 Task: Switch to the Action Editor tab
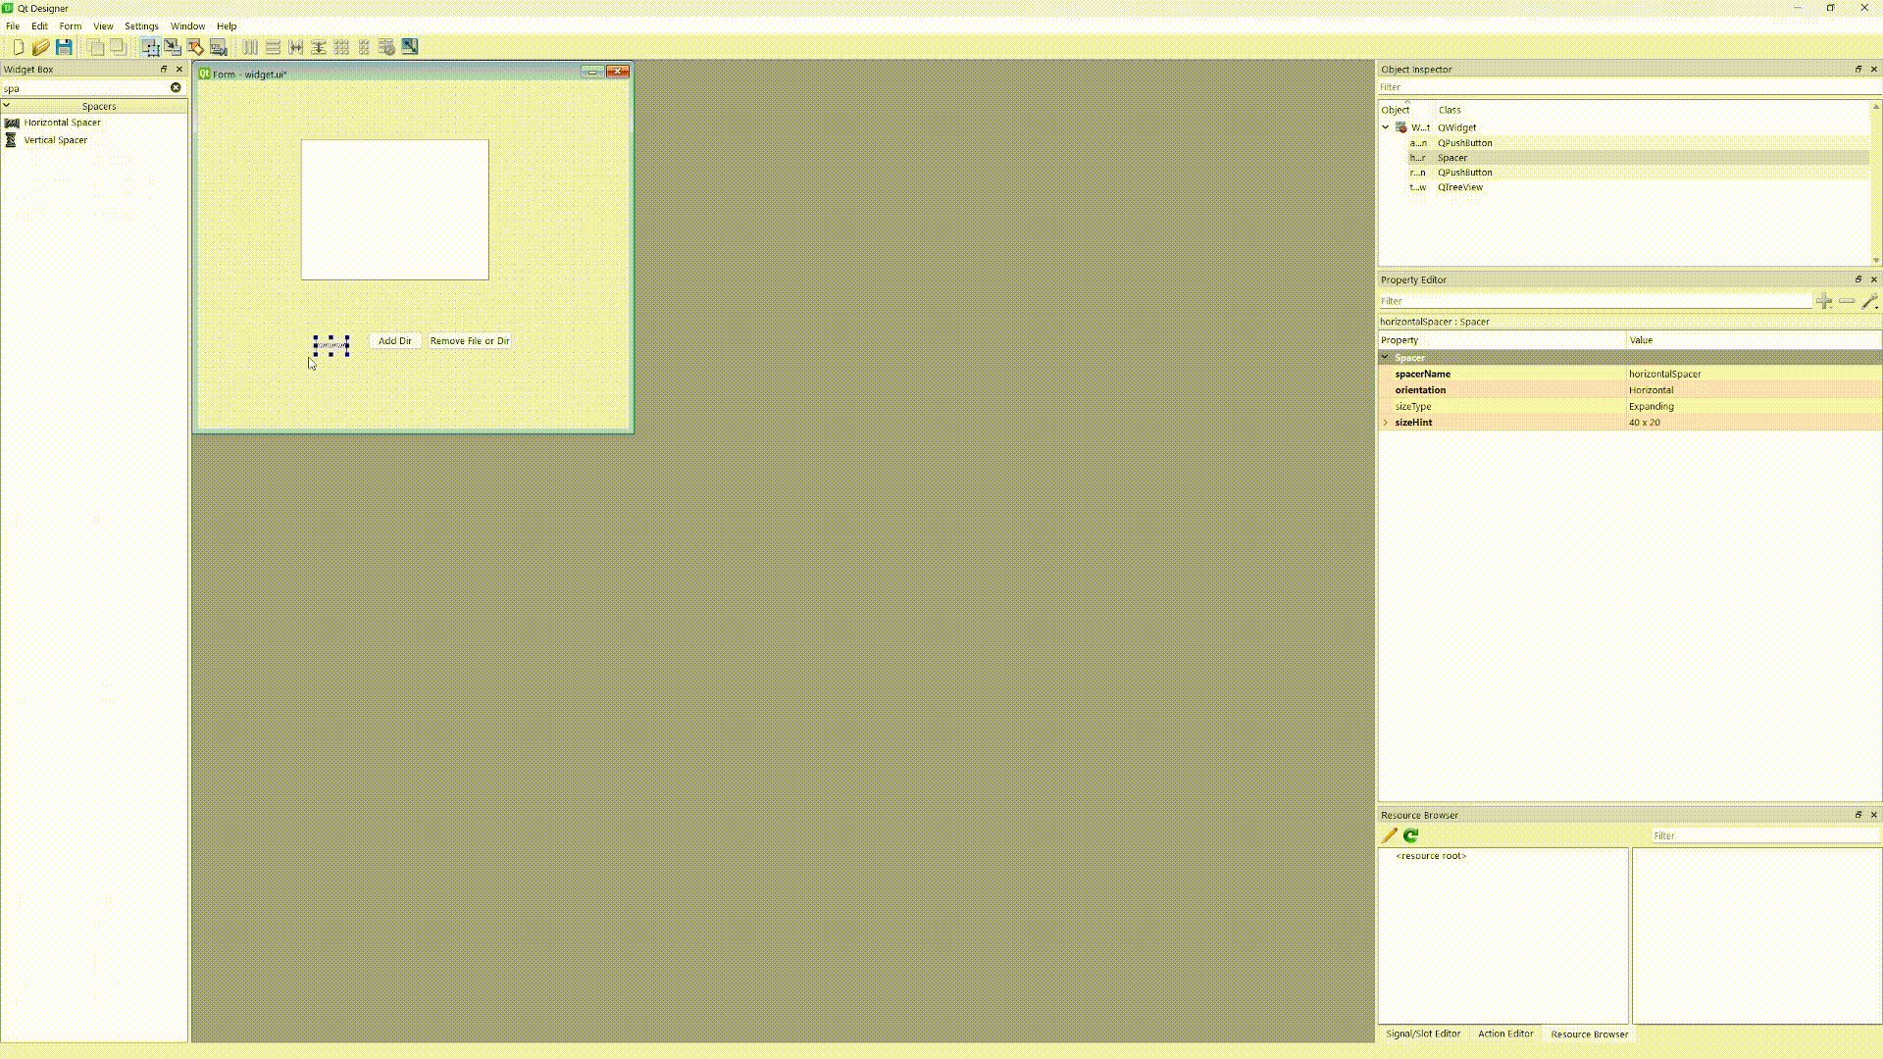(x=1505, y=1034)
